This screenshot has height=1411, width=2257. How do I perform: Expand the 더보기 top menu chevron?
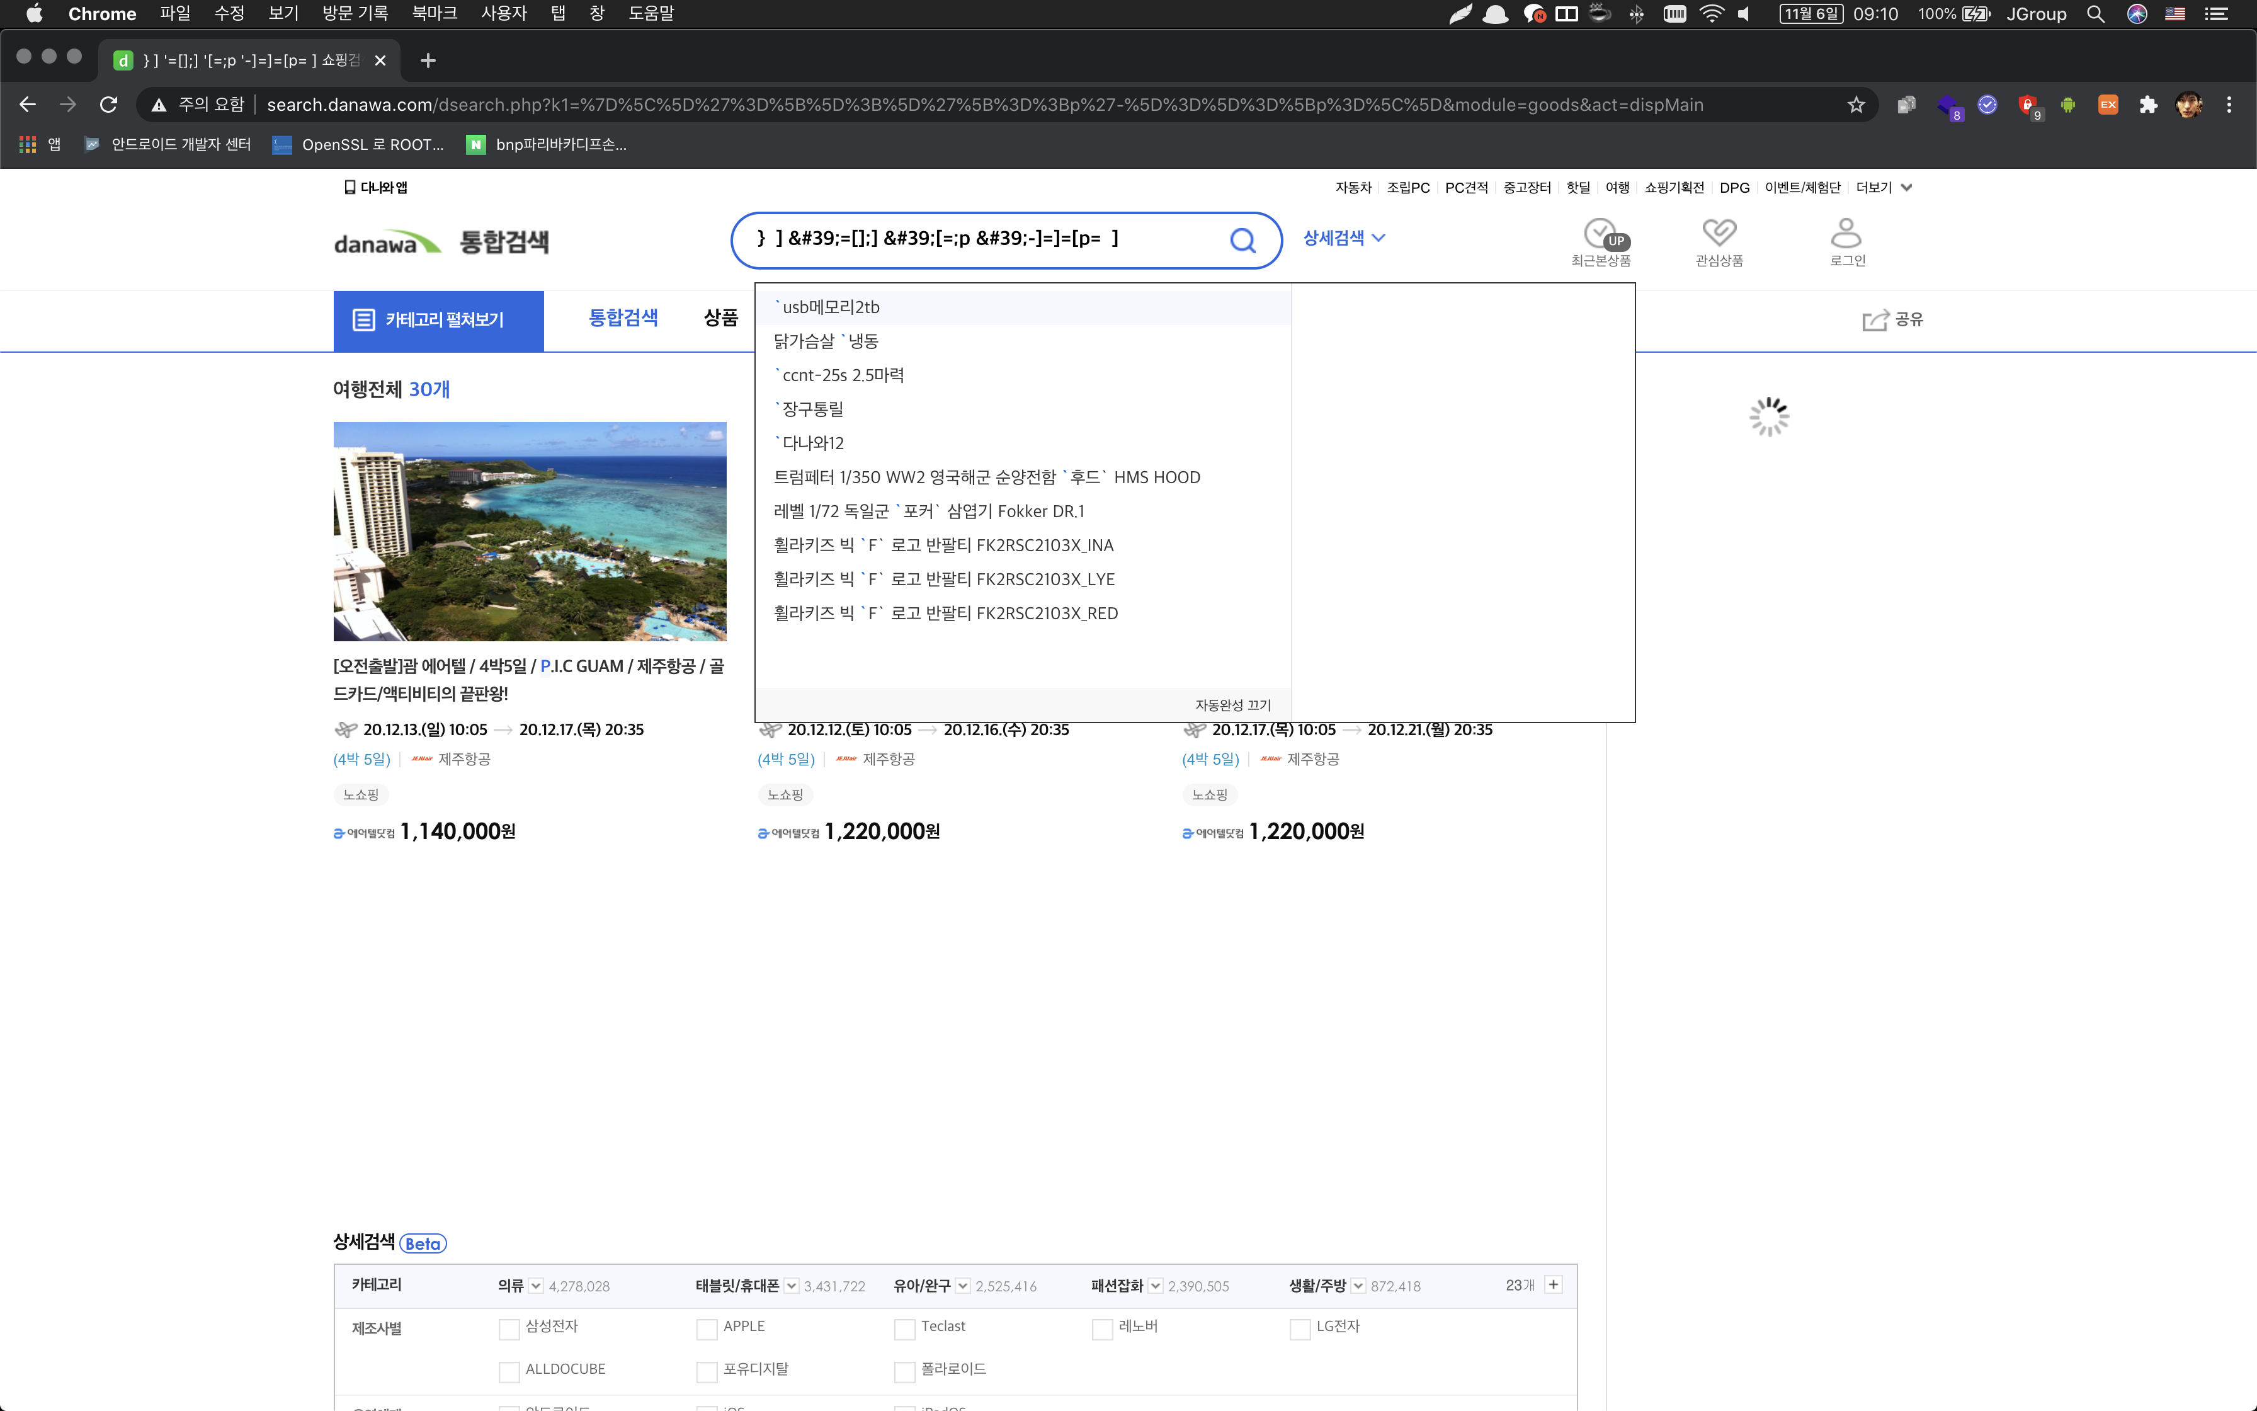(x=1906, y=188)
